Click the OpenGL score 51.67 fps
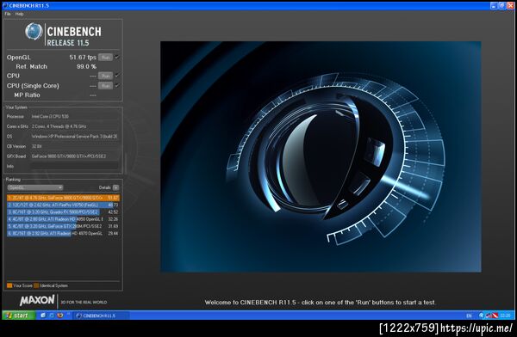Image resolution: width=517 pixels, height=337 pixels. (83, 58)
